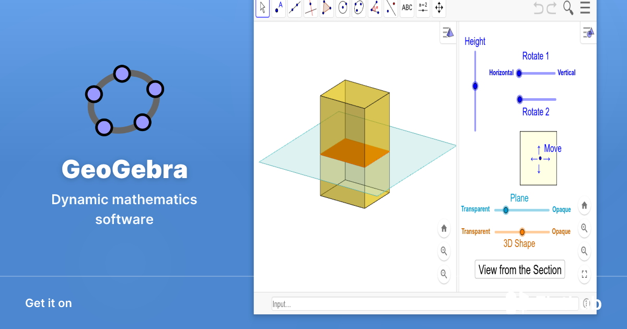
Task: Select the Circle with center tool
Action: pos(343,8)
